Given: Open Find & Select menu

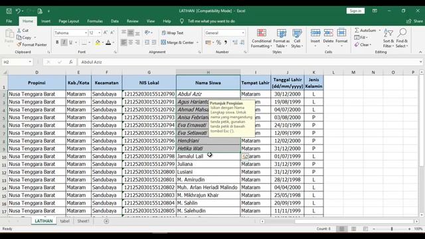Looking at the screenshot, I should point(402,39).
